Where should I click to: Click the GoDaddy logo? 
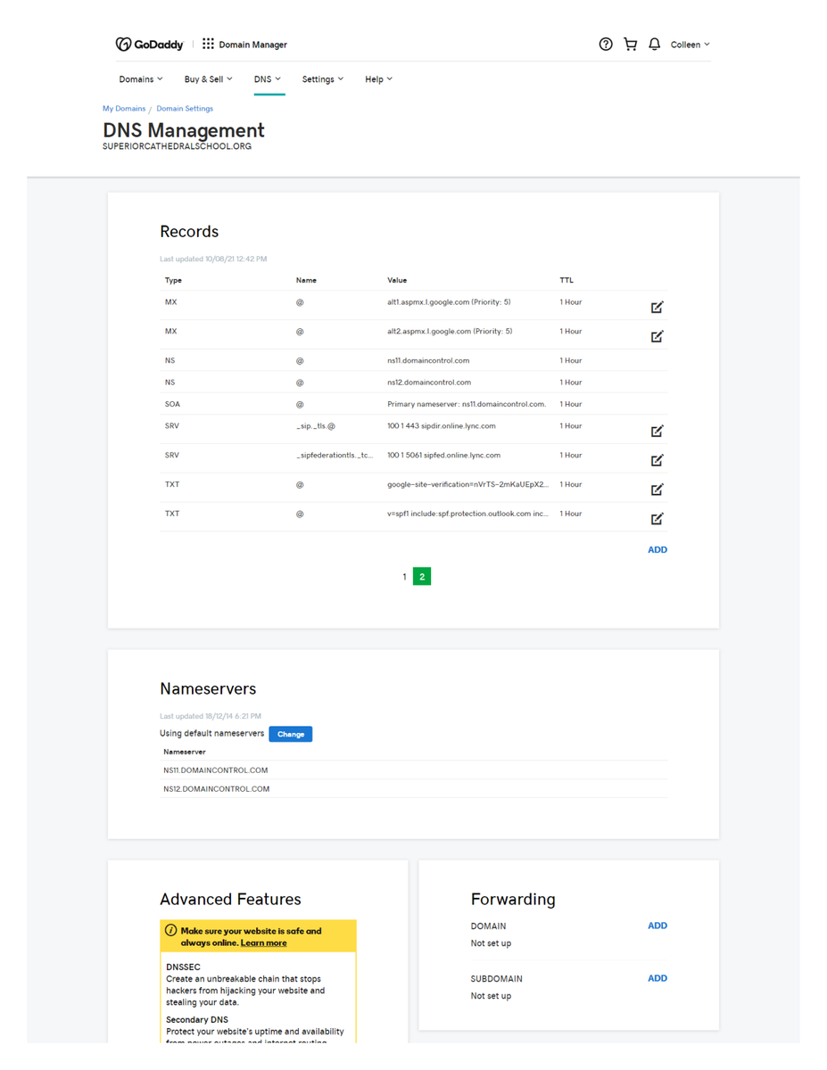(x=149, y=45)
